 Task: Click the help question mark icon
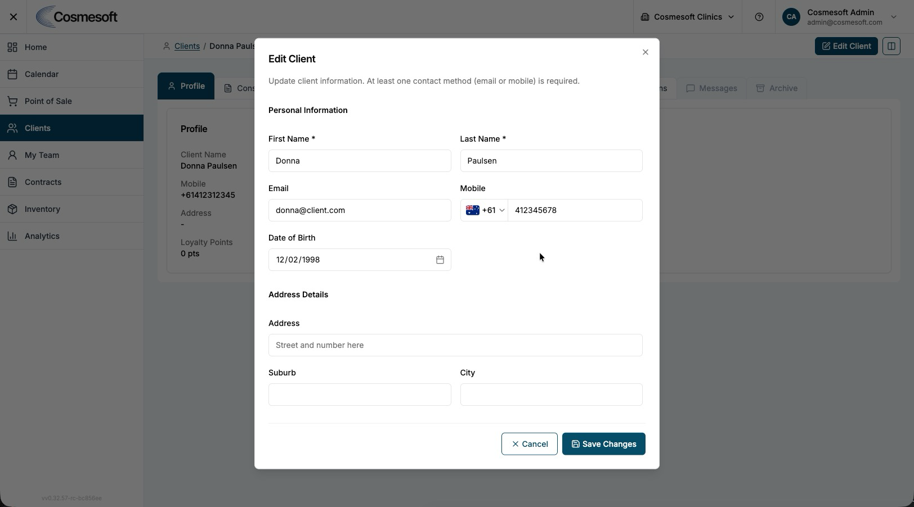click(759, 17)
